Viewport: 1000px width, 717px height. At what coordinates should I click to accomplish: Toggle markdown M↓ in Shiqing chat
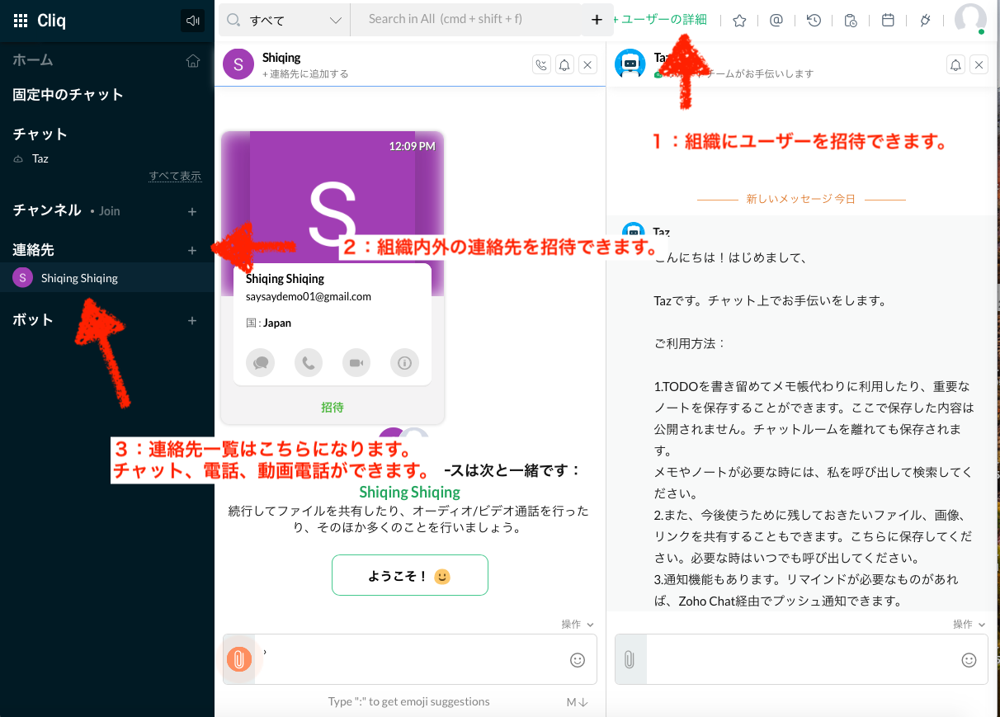point(578,702)
